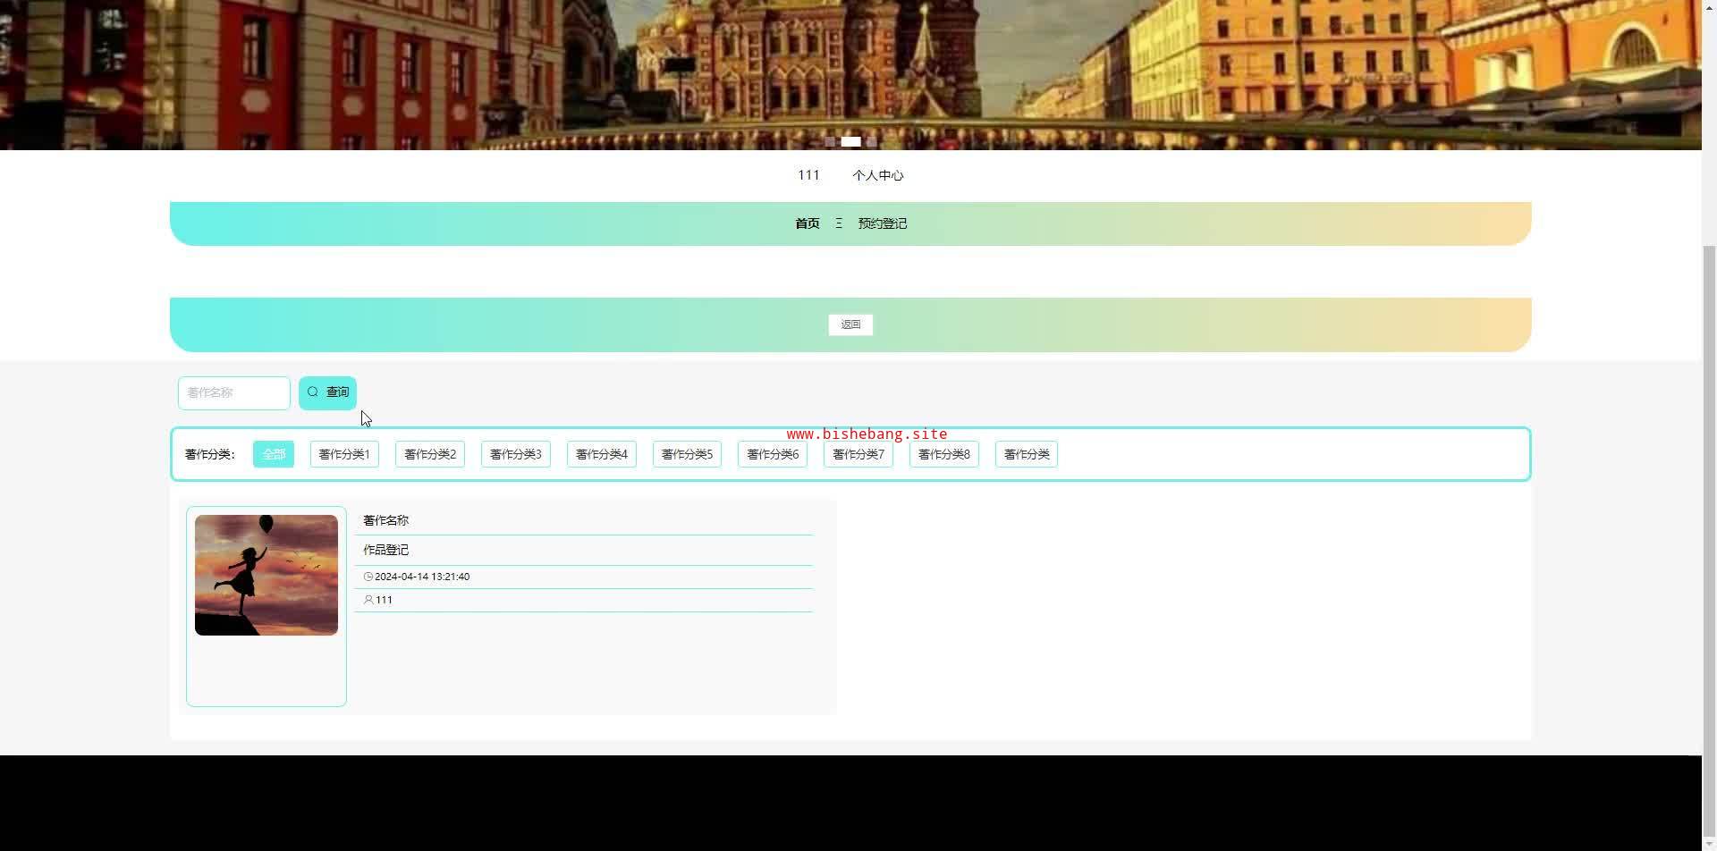This screenshot has height=851, width=1717.
Task: Click the 111 username above the nav bar
Action: point(808,175)
